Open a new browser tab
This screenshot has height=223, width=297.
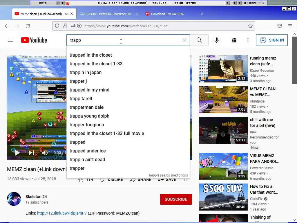coord(213,14)
